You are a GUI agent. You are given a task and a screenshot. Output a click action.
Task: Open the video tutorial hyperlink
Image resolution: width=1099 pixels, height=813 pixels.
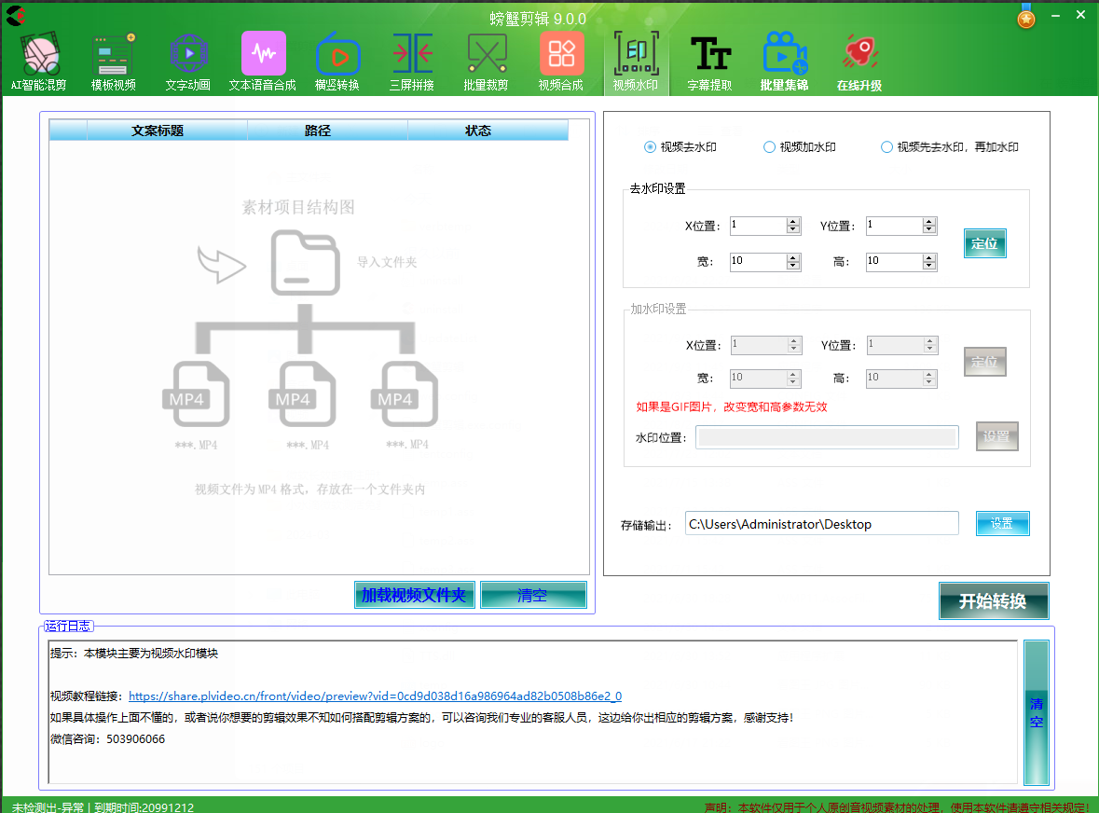[x=375, y=696]
